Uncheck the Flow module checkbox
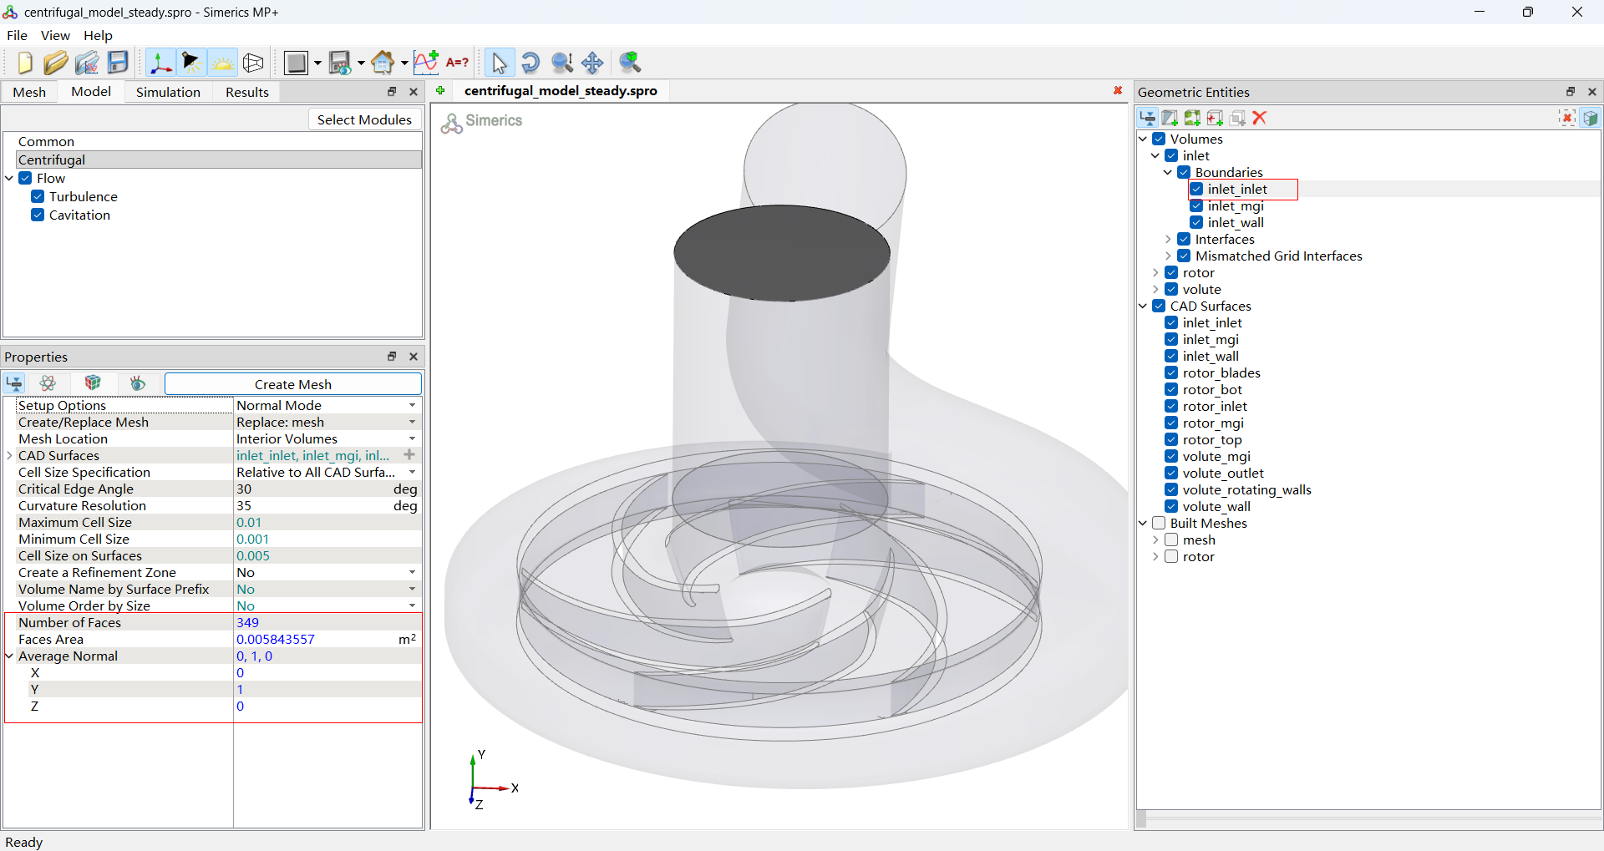This screenshot has width=1604, height=851. point(25,179)
